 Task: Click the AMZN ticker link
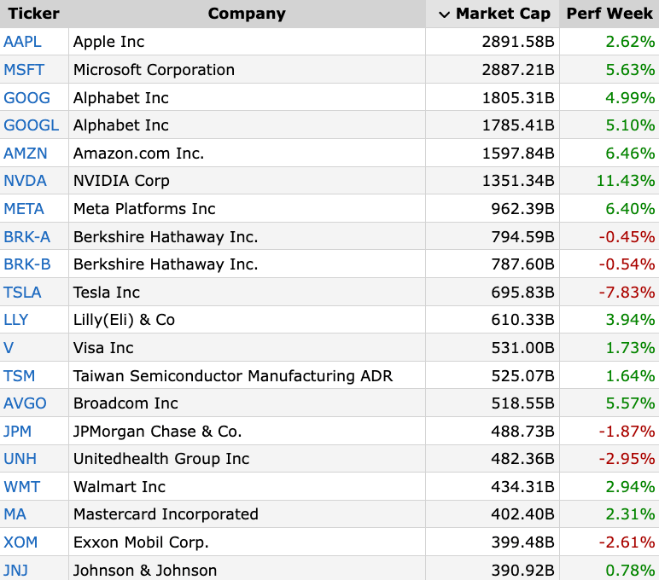(x=26, y=154)
